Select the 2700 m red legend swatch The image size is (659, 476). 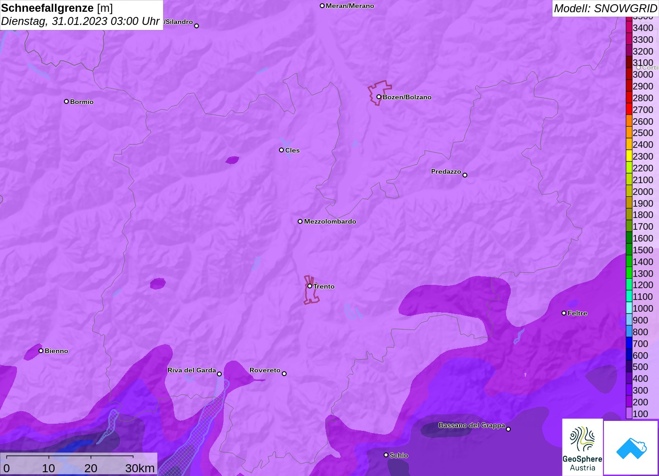(x=629, y=110)
